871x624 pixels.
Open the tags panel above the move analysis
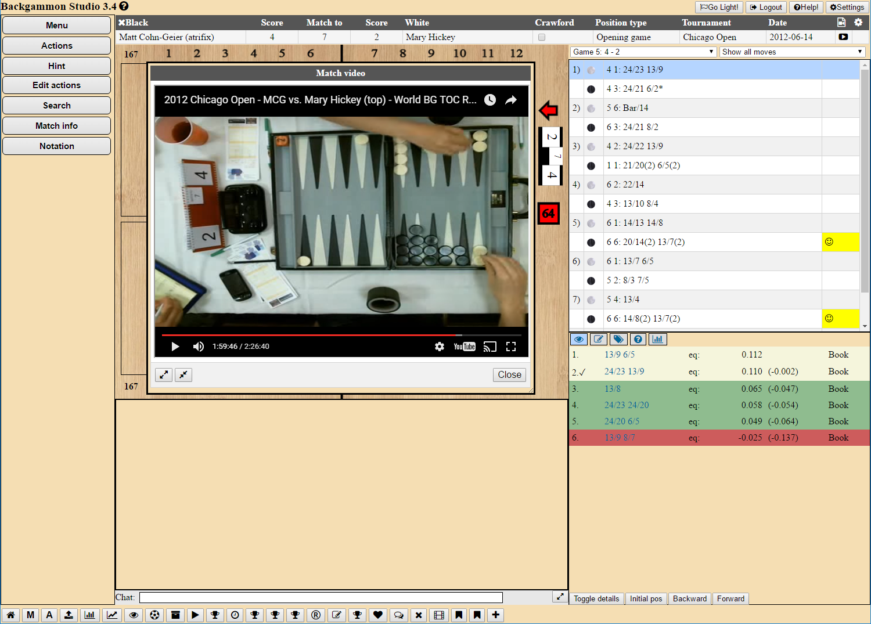[618, 340]
